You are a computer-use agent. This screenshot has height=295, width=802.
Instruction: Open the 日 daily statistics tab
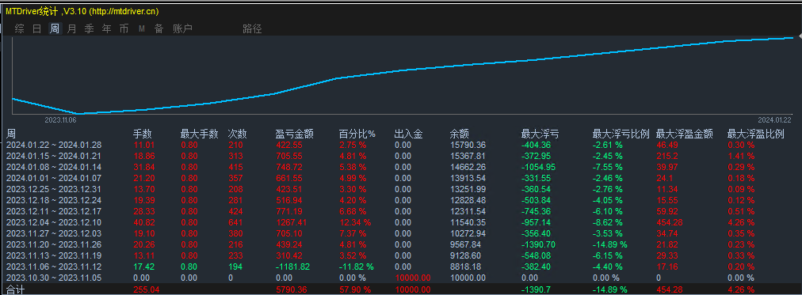tap(36, 28)
